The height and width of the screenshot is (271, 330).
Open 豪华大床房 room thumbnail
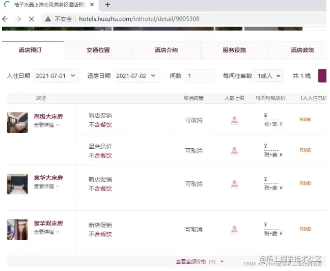coord(17,184)
